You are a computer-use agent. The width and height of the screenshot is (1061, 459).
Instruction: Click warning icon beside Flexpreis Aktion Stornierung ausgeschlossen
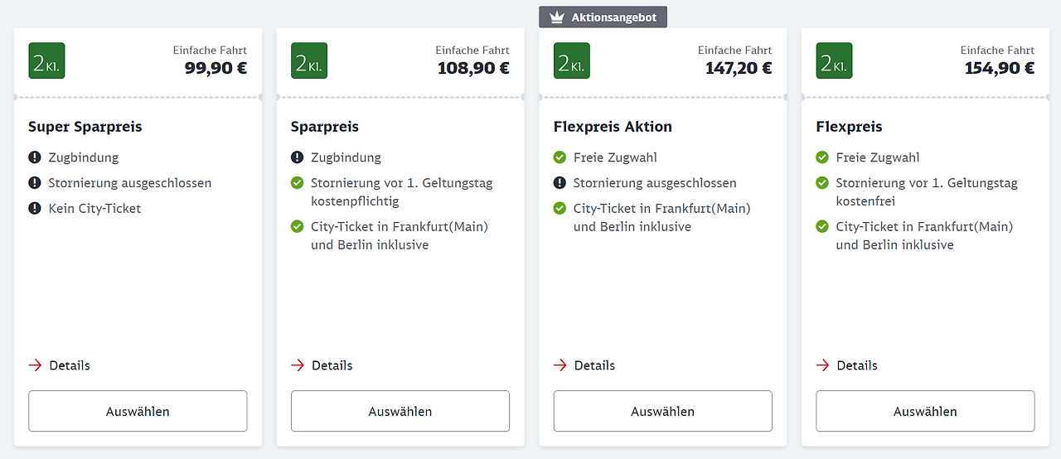(x=560, y=183)
